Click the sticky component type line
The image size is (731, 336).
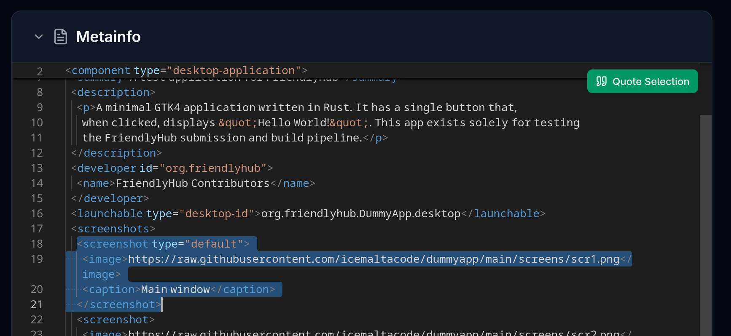click(186, 70)
